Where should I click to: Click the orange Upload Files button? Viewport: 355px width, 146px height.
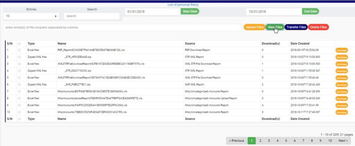point(254,27)
